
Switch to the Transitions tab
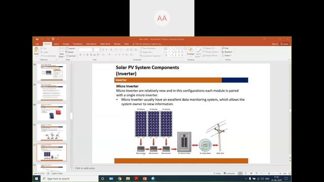coord(77,44)
